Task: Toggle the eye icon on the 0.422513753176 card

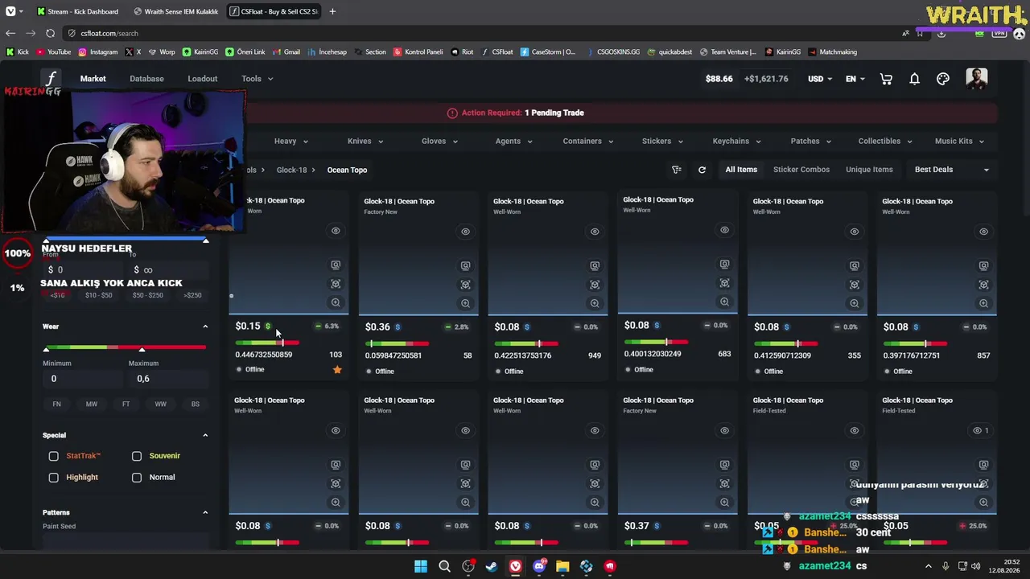Action: 595,232
